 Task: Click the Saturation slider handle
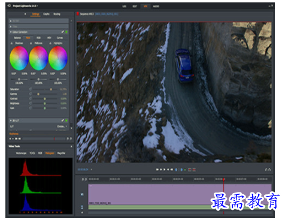coord(51,89)
